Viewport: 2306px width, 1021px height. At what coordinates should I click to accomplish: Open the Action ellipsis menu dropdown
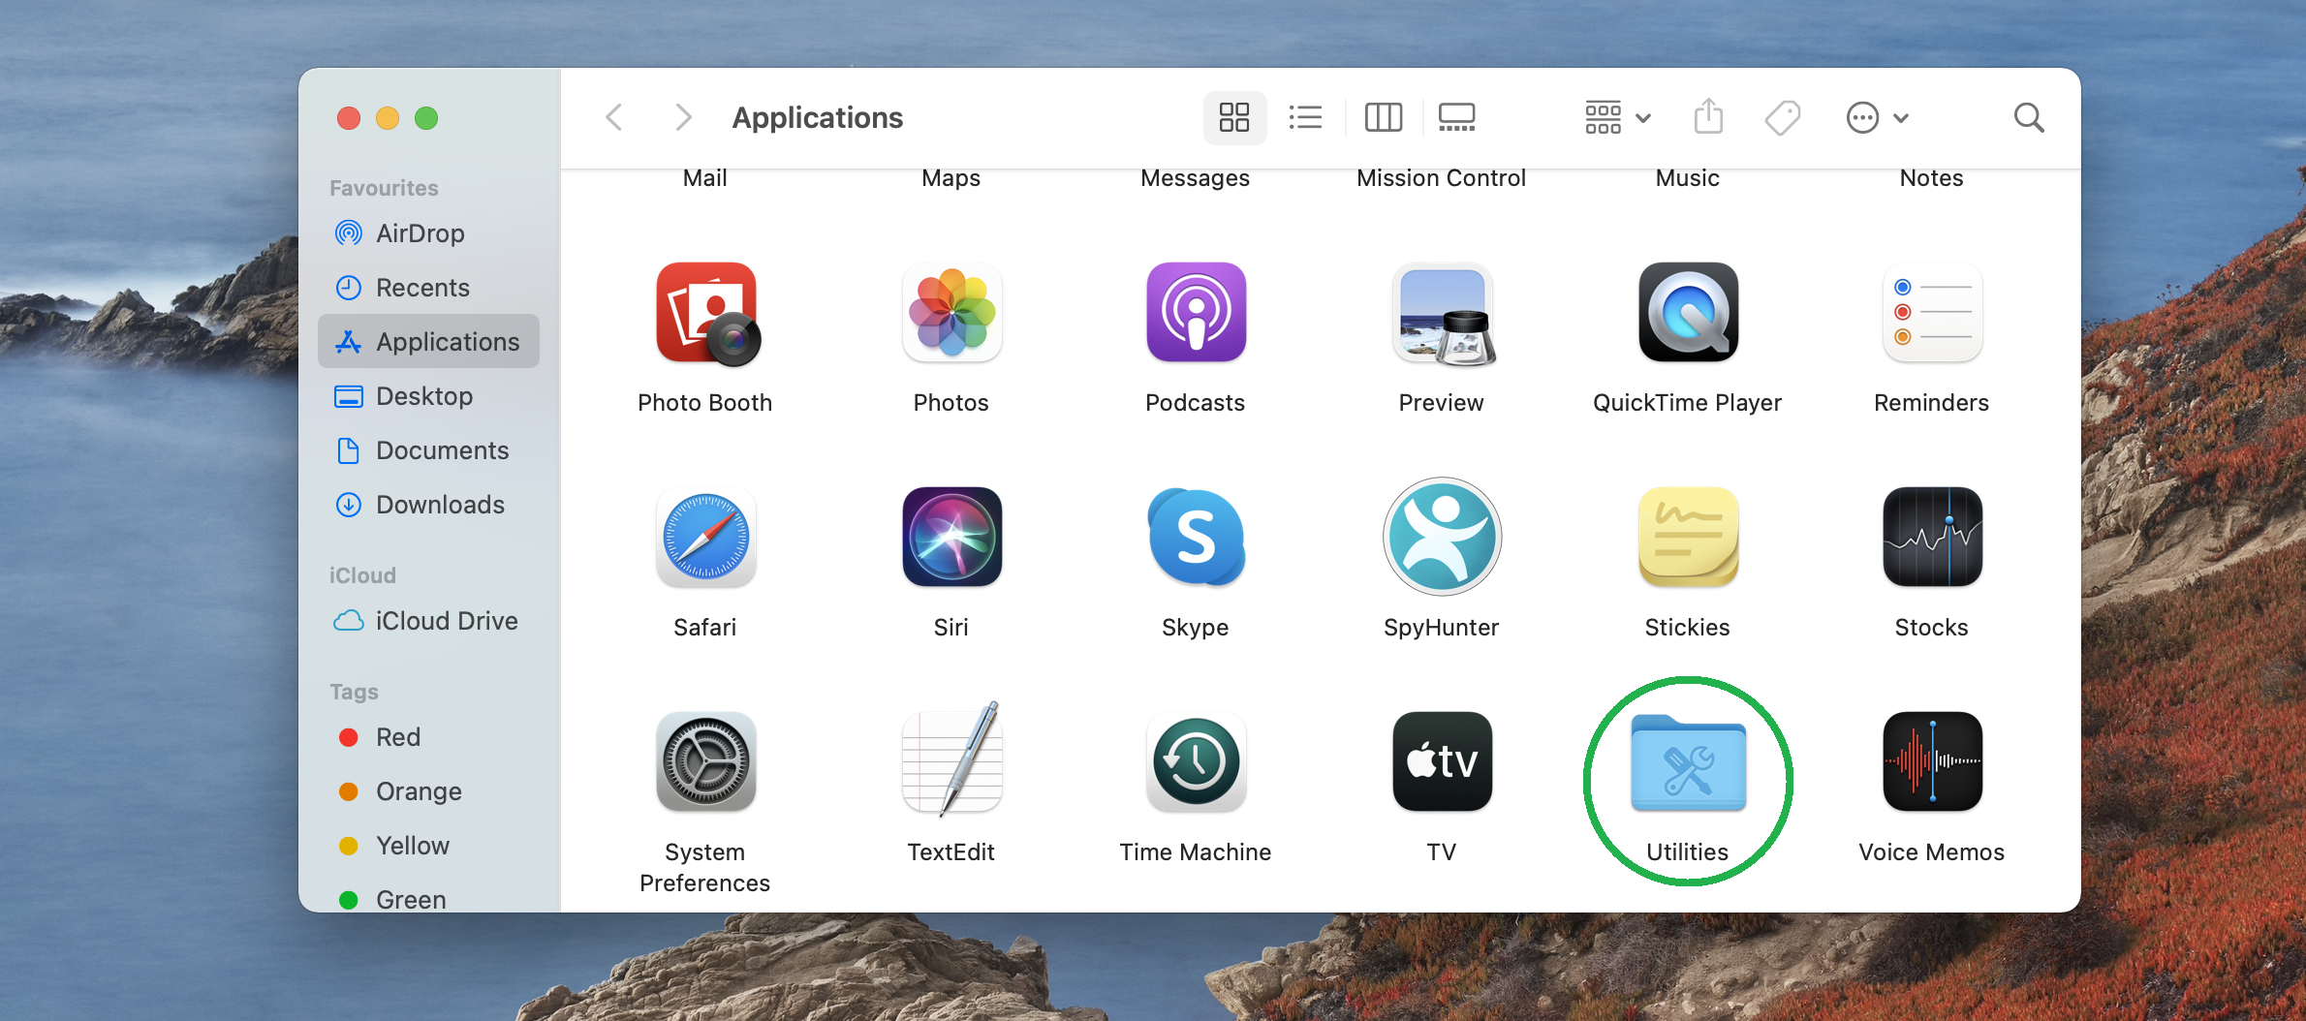[1877, 118]
